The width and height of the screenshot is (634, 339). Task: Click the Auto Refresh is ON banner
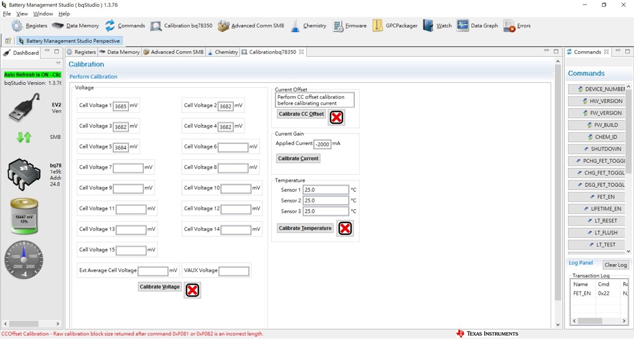coord(32,75)
